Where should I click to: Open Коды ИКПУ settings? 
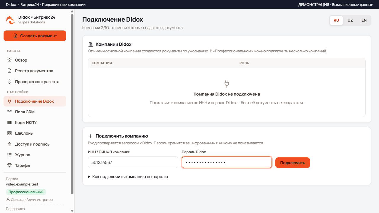point(35,122)
